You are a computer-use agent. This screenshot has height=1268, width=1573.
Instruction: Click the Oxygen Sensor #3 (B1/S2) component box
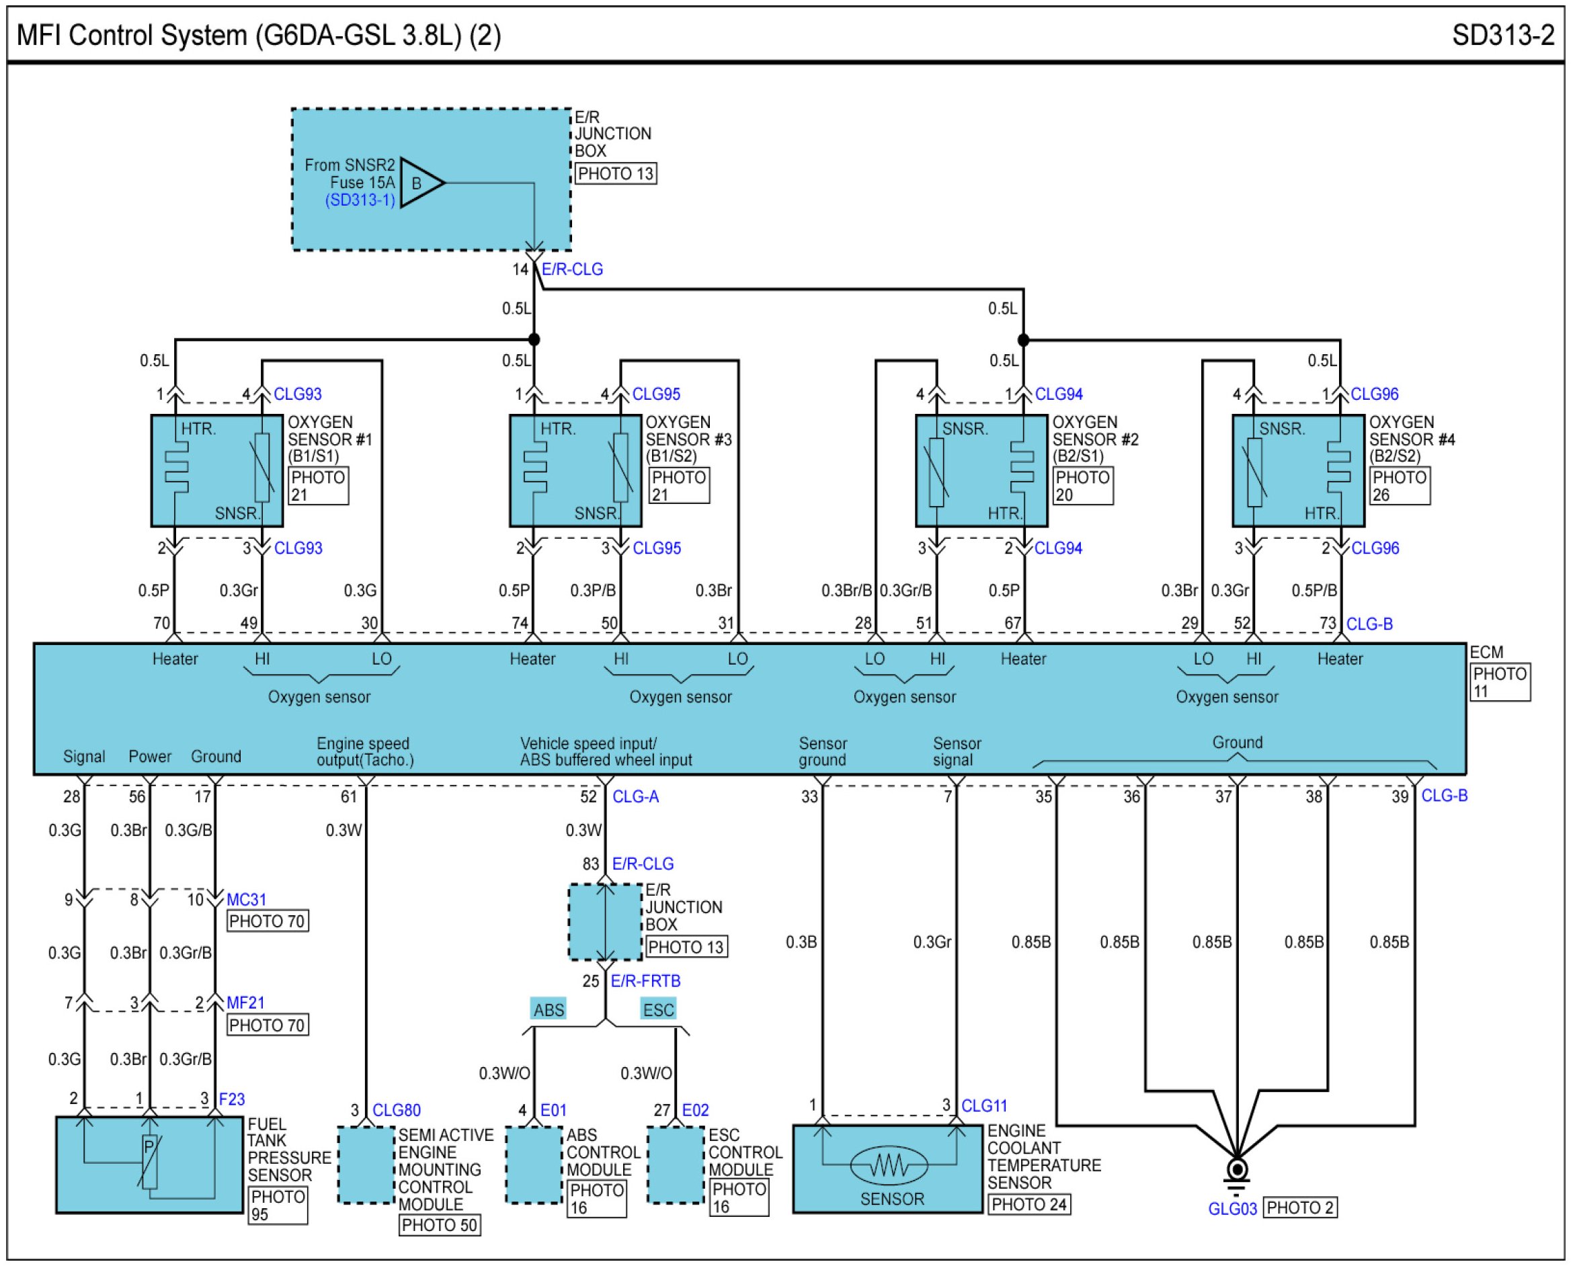pos(575,471)
